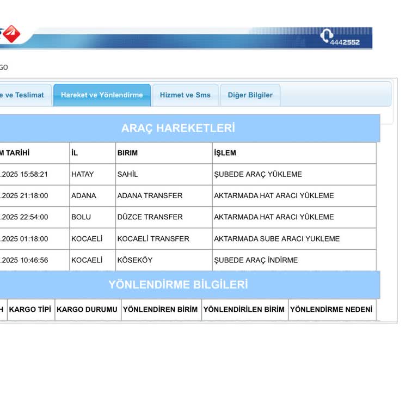This screenshot has height=418, width=418.
Task: Click the YÖNLENDİRME BİLGİLERİ section header
Action: 178,285
